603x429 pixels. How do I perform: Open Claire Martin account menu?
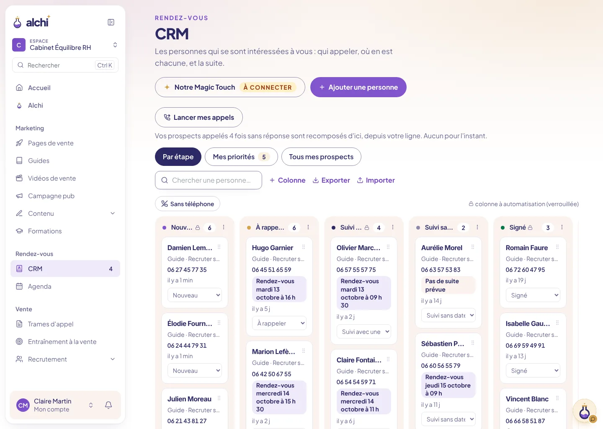tap(54, 405)
